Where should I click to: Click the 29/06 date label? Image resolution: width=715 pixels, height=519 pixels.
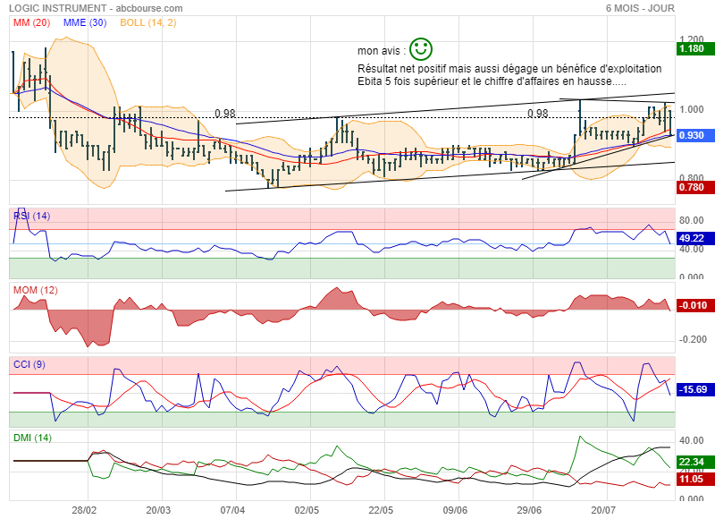pyautogui.click(x=529, y=510)
